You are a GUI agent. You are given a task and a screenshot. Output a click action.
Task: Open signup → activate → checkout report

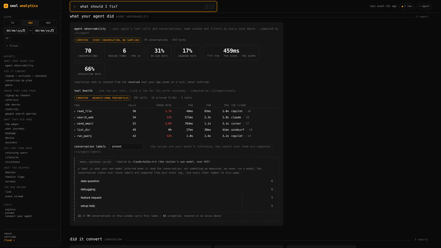pos(26,76)
